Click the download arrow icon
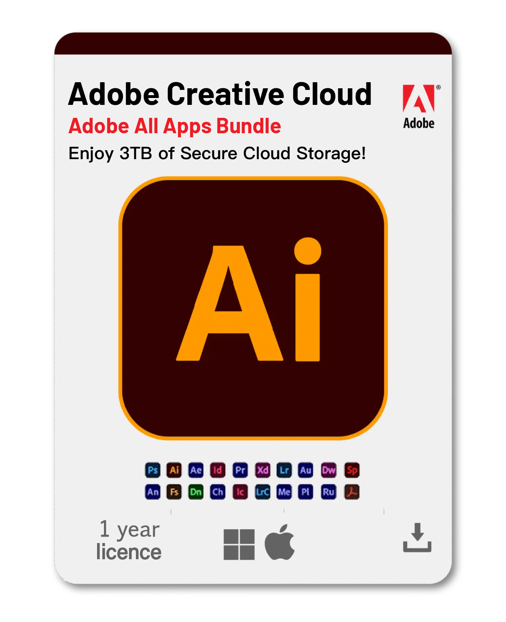This screenshot has height=622, width=506. tap(417, 537)
